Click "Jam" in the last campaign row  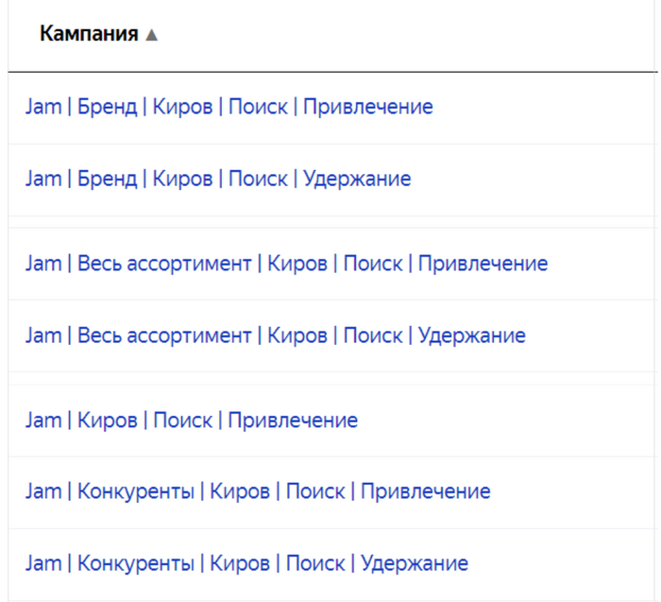tap(42, 563)
